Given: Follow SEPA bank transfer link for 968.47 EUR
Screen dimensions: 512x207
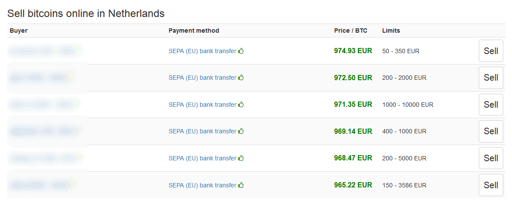Looking at the screenshot, I should 202,158.
